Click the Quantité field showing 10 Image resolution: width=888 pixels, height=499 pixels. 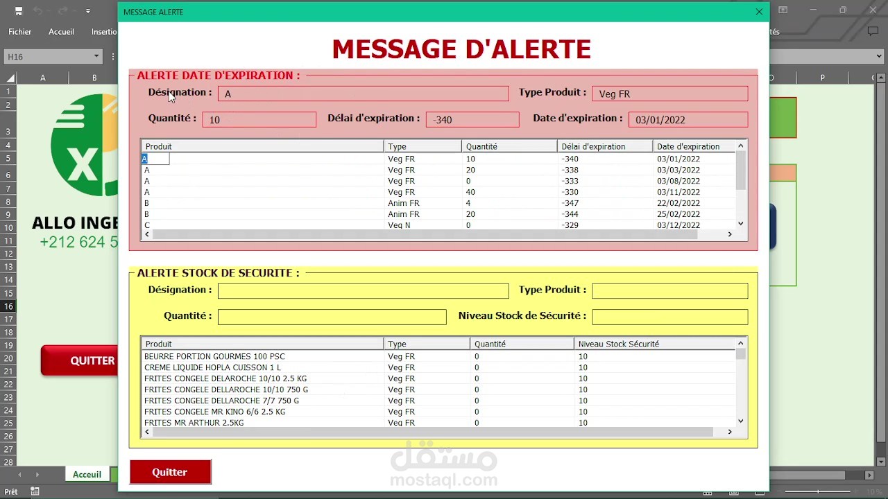pos(259,119)
